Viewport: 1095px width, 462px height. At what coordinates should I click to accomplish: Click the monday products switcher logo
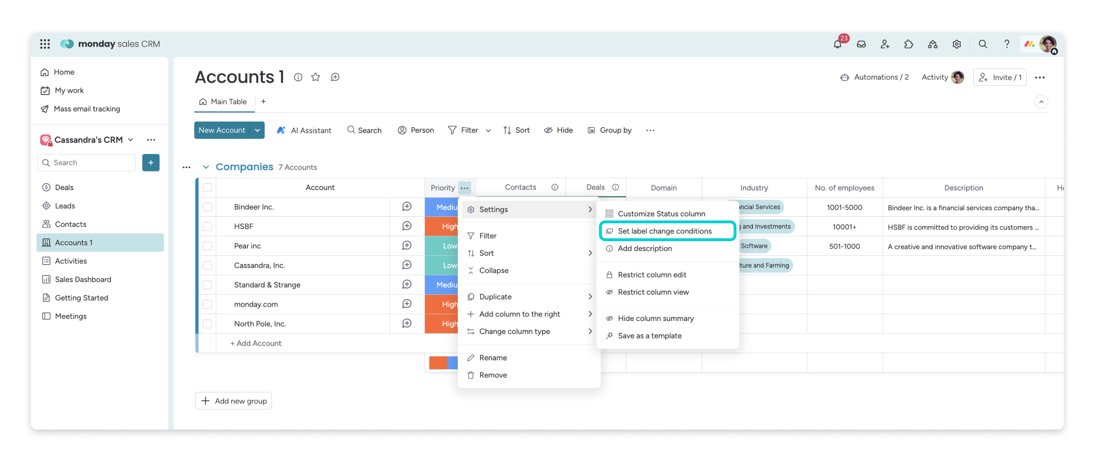click(1030, 44)
